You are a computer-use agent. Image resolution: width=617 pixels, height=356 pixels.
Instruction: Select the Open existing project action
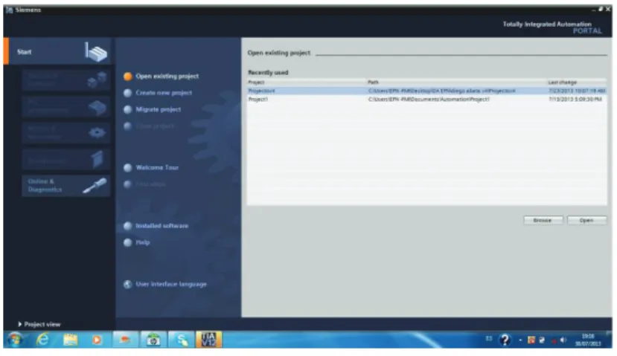pyautogui.click(x=167, y=77)
